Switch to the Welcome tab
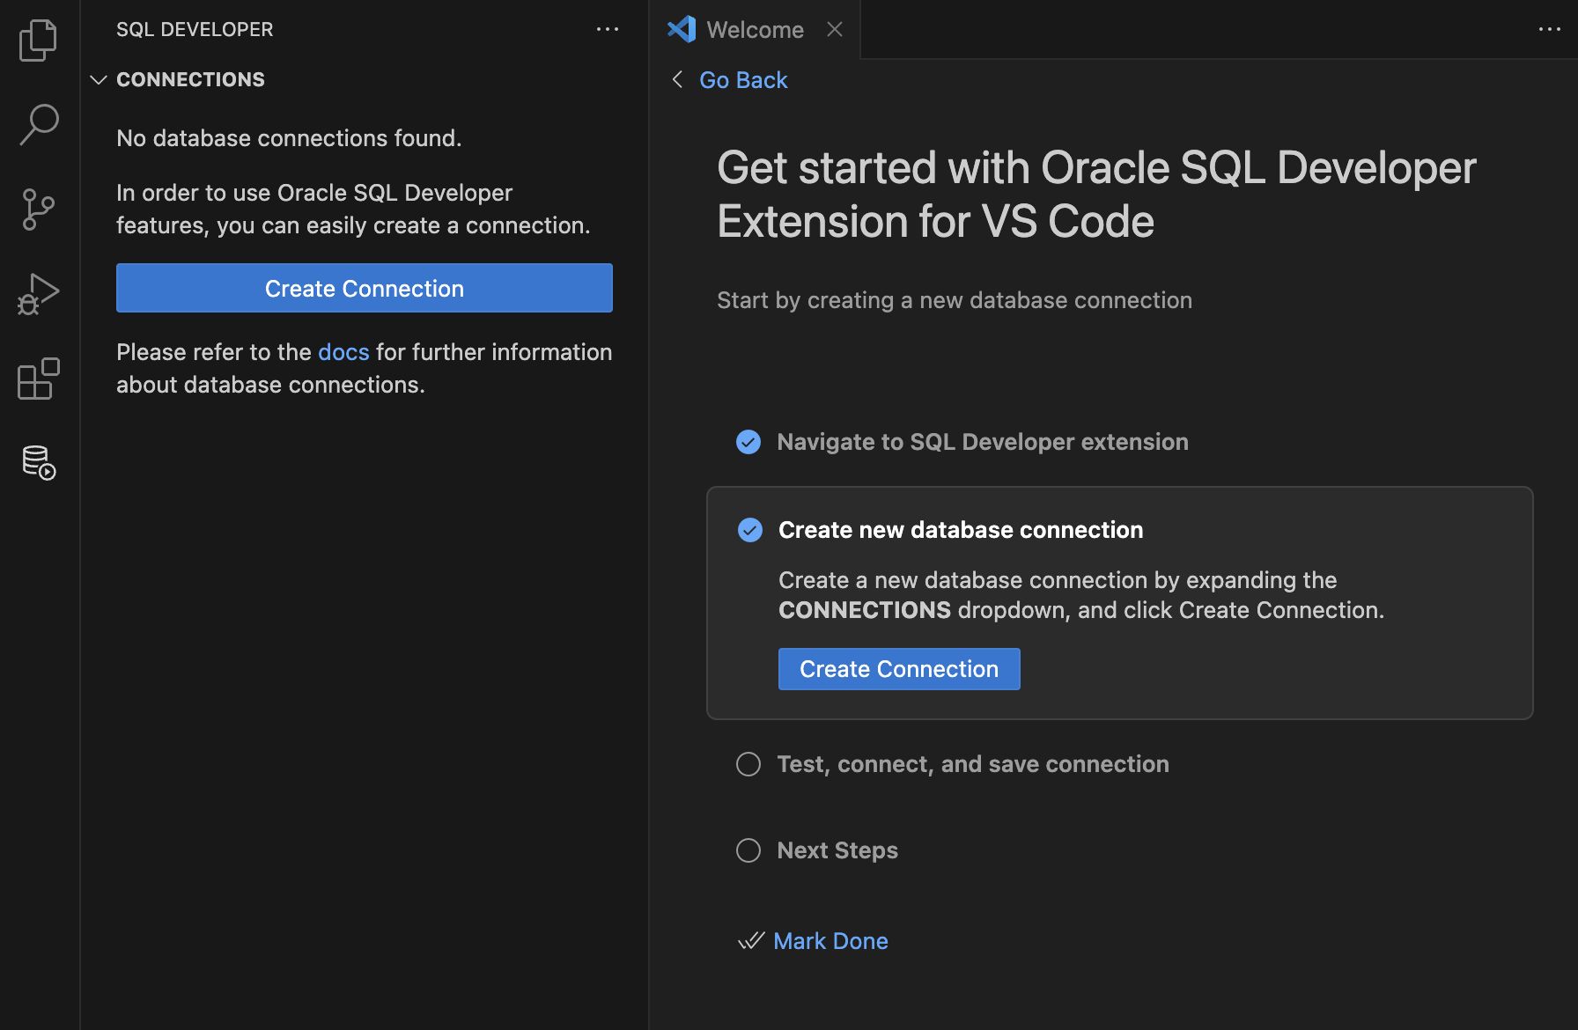Viewport: 1578px width, 1030px height. 756,29
